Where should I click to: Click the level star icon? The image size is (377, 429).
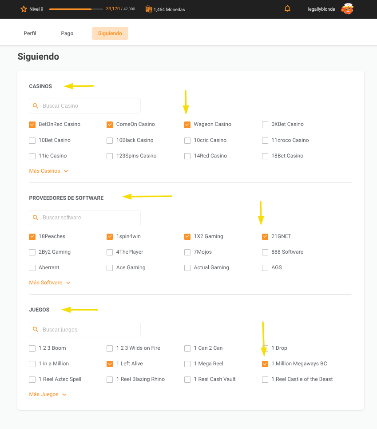pos(24,9)
